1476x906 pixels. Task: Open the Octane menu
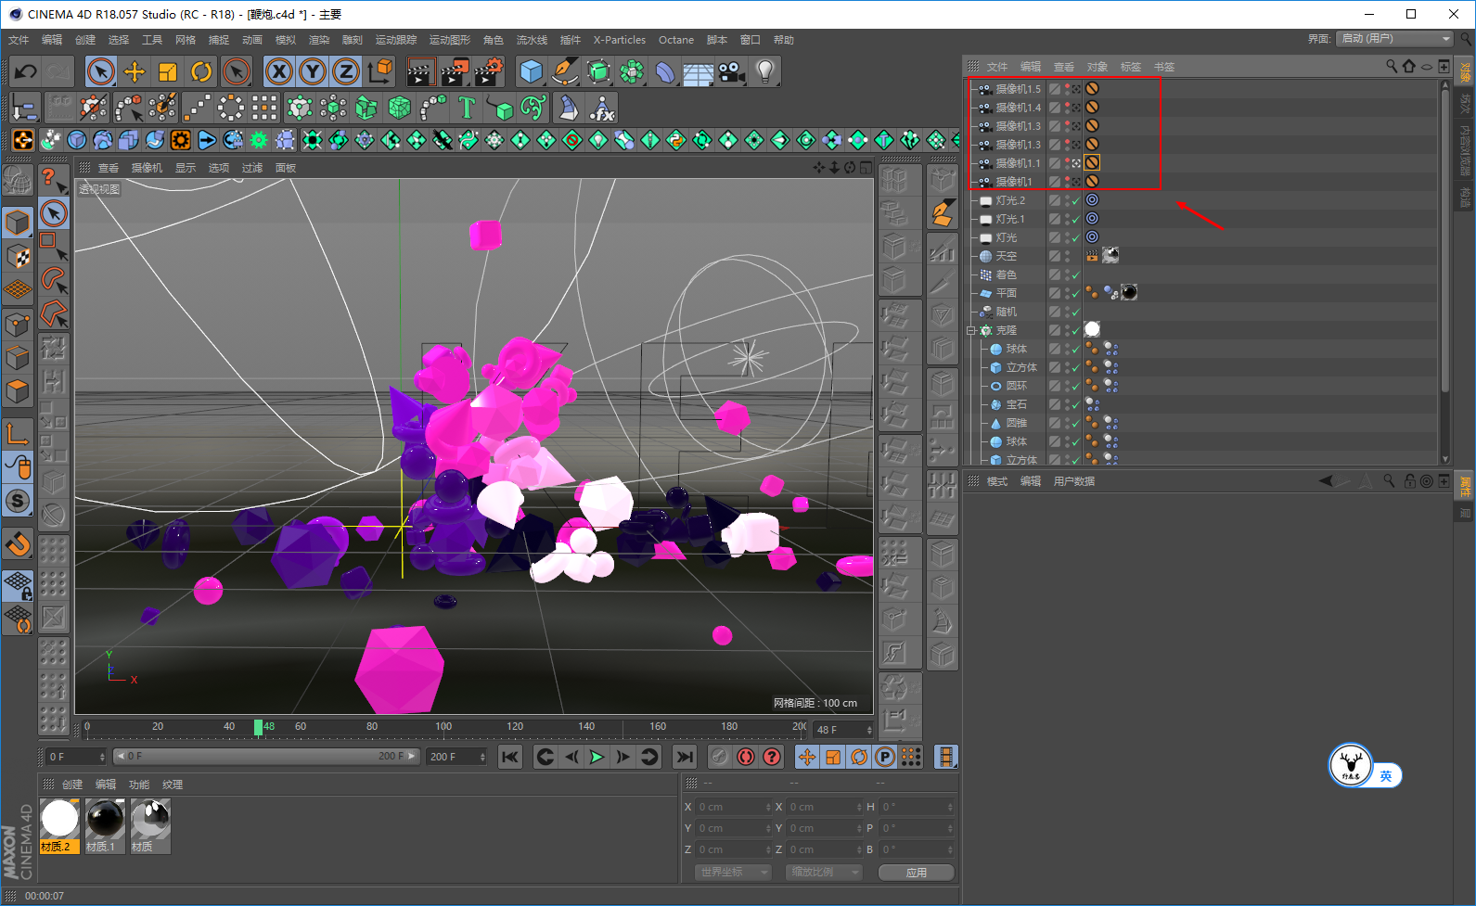click(x=675, y=40)
